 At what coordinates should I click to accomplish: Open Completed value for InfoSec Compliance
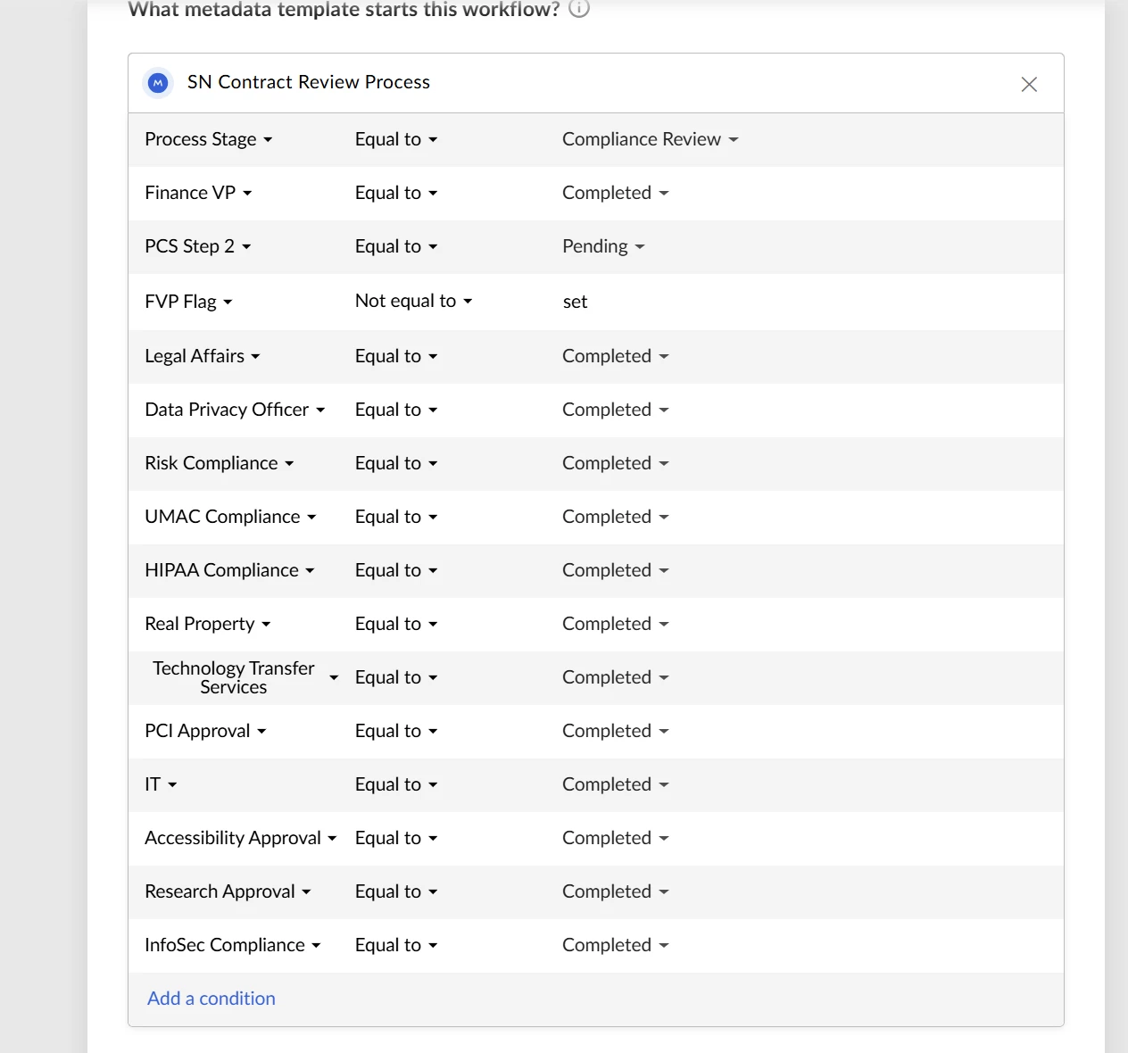pos(616,945)
